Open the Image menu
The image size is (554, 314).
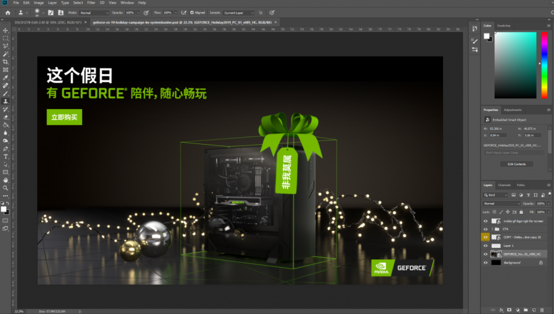38,3
